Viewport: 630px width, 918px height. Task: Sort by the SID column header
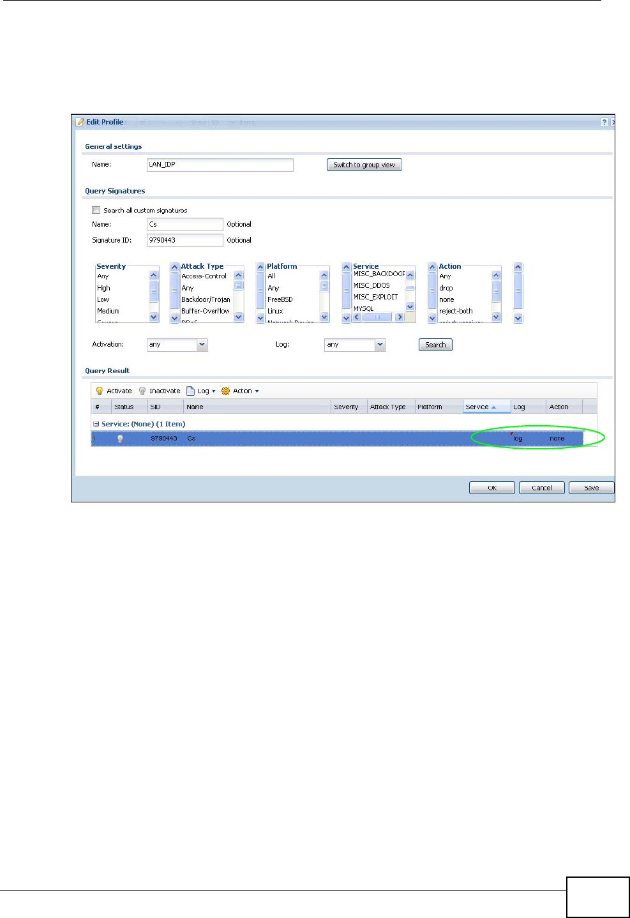click(x=166, y=407)
